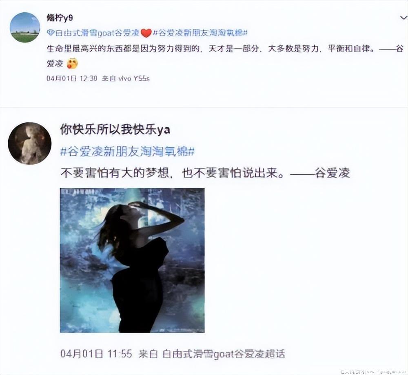Viewport: 408px width, 375px height.
Task: Click the 04月01日 12:30 timestamp
Action: pyautogui.click(x=72, y=78)
